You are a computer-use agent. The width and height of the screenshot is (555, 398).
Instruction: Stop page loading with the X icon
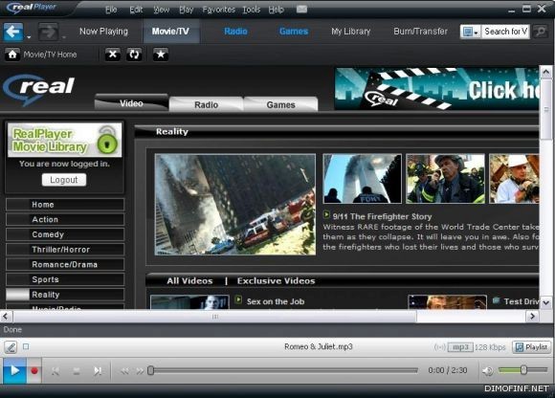113,55
